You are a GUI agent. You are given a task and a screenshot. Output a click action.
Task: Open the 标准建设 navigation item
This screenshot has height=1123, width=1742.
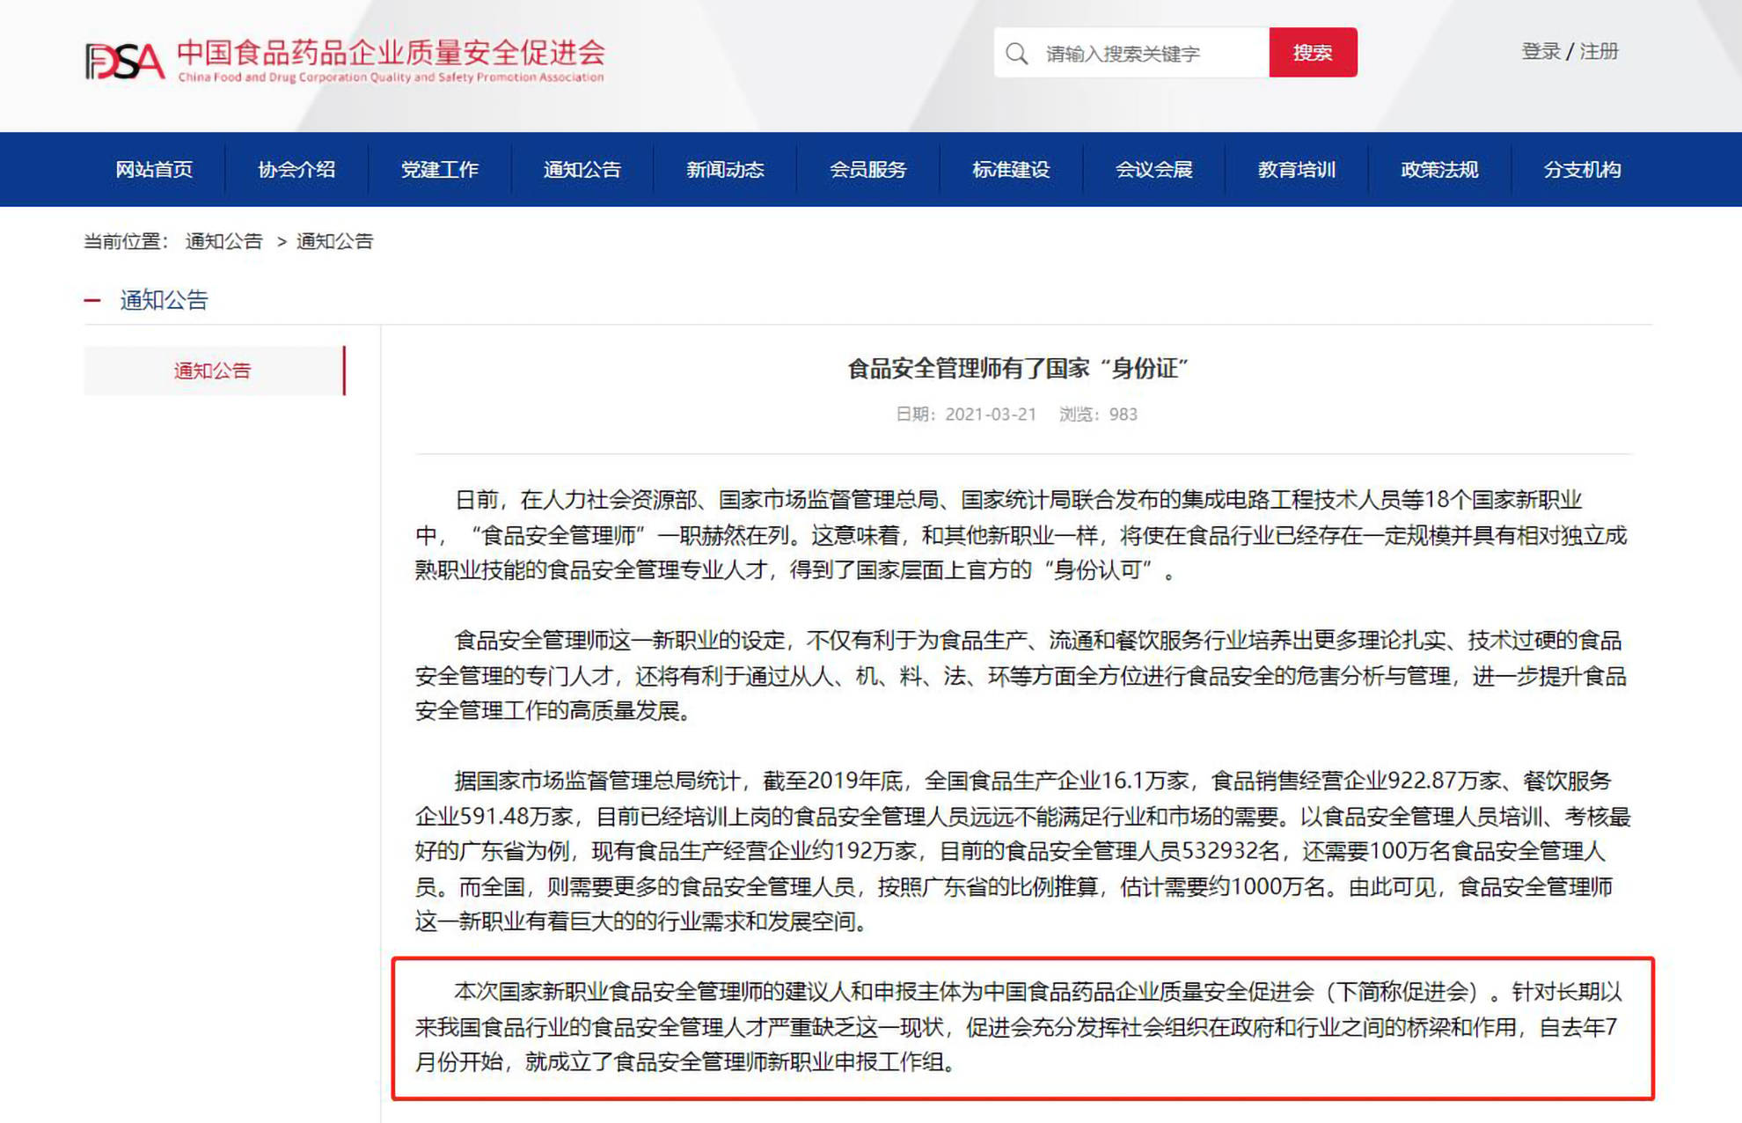(x=1011, y=169)
